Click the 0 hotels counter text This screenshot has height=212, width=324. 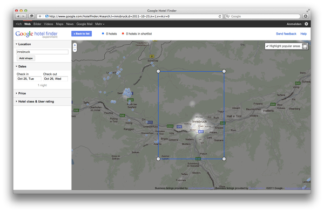click(111, 33)
